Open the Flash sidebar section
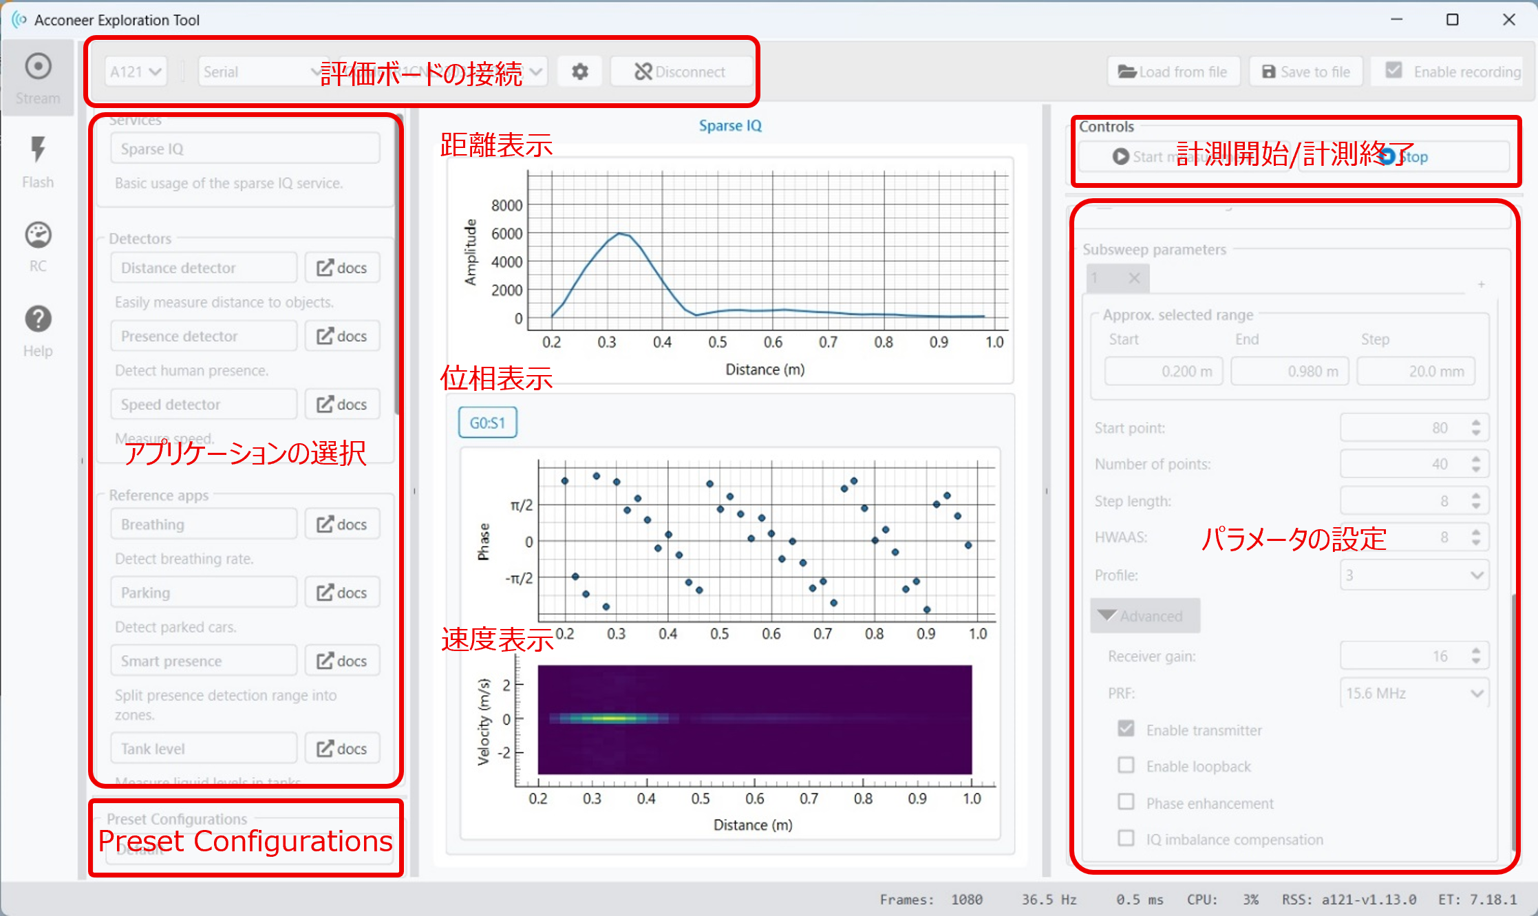 click(x=38, y=162)
